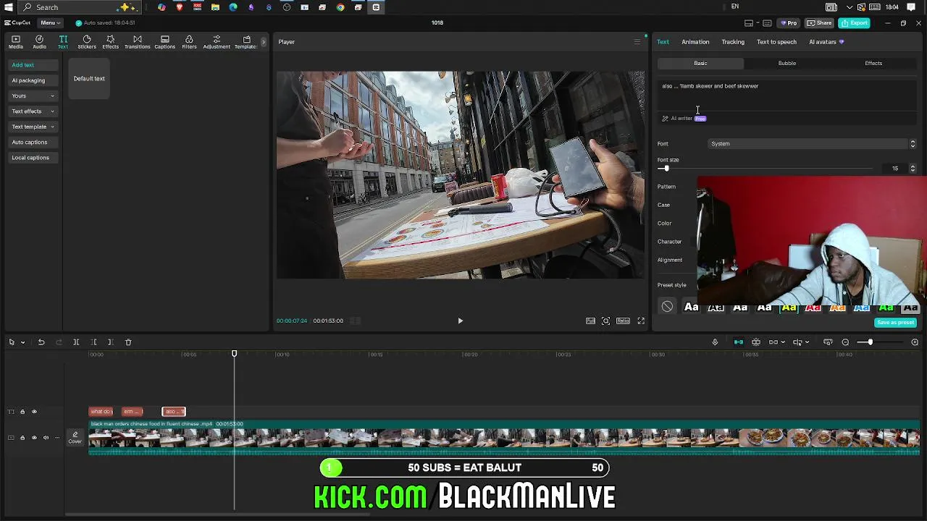Click the timeline zoom slider handle

[870, 342]
